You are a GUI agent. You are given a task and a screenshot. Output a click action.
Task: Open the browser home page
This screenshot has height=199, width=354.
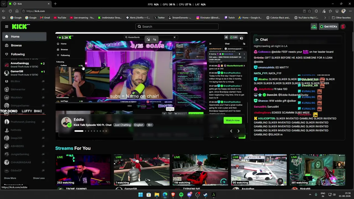[17, 11]
